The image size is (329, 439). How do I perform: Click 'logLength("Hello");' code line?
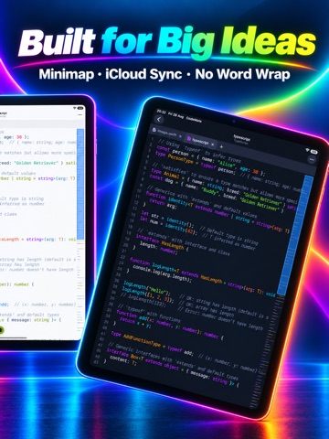click(147, 288)
